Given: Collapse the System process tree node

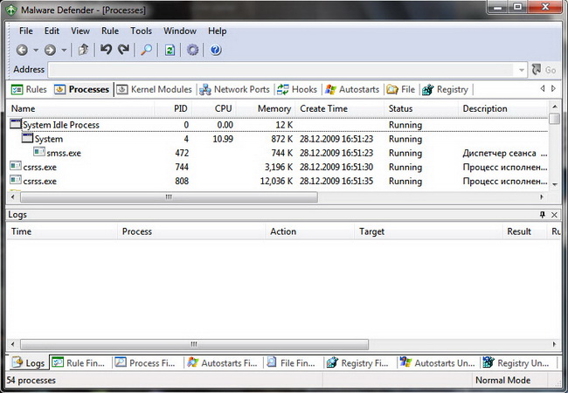Looking at the screenshot, I should (27, 139).
